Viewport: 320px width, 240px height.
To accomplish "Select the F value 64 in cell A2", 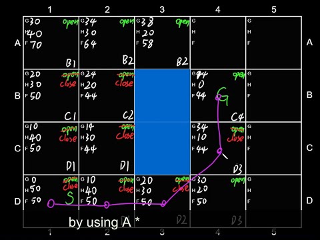I will [x=90, y=45].
